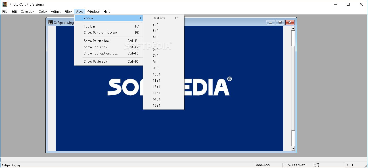Open the Selection menu

[x=28, y=12]
